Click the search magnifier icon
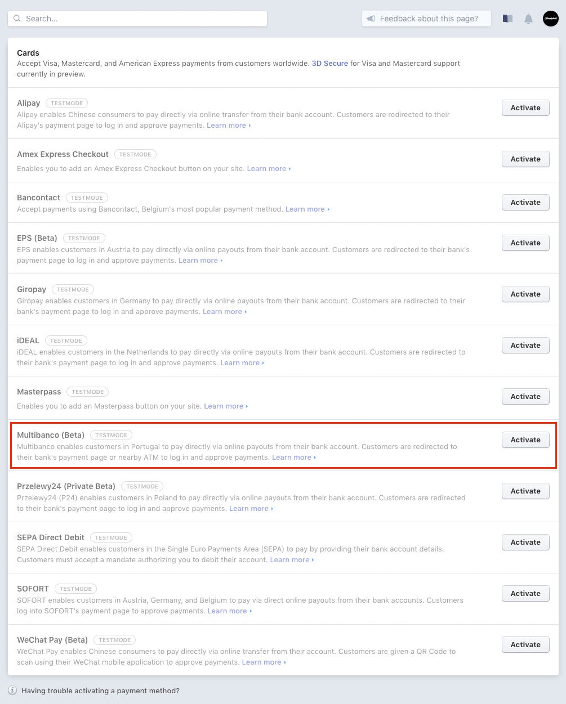This screenshot has width=566, height=704. [17, 19]
